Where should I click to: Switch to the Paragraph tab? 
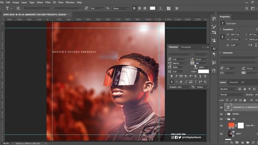coord(186,47)
